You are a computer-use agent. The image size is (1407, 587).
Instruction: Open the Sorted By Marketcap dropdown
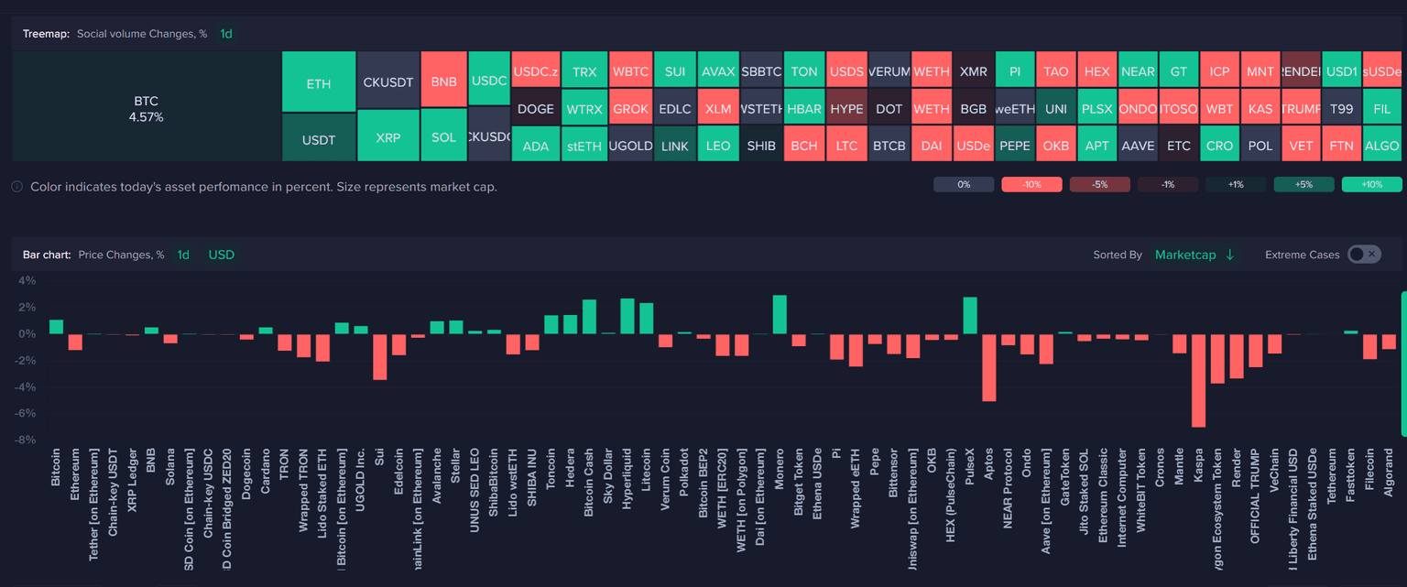pyautogui.click(x=1185, y=255)
